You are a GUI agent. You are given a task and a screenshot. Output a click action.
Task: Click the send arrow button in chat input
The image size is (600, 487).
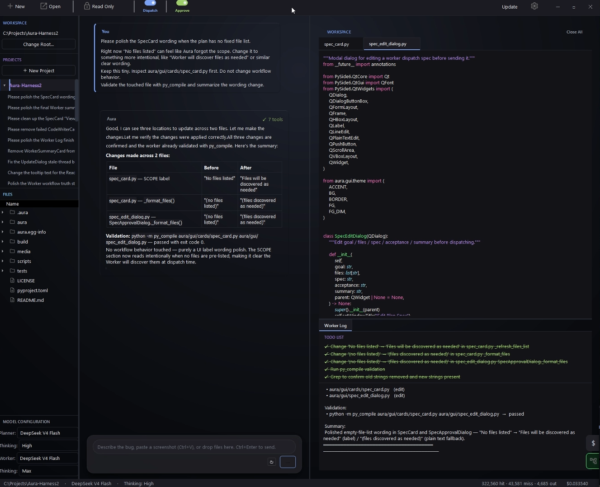(x=288, y=462)
